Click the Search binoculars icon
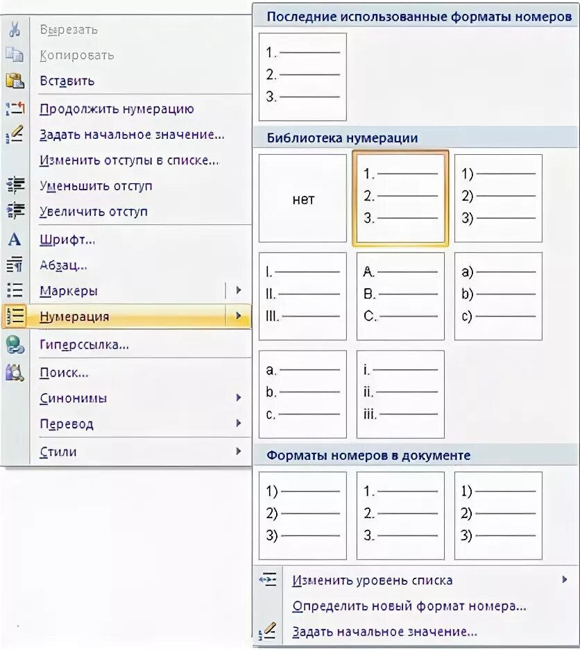580x650 pixels. pos(15,372)
